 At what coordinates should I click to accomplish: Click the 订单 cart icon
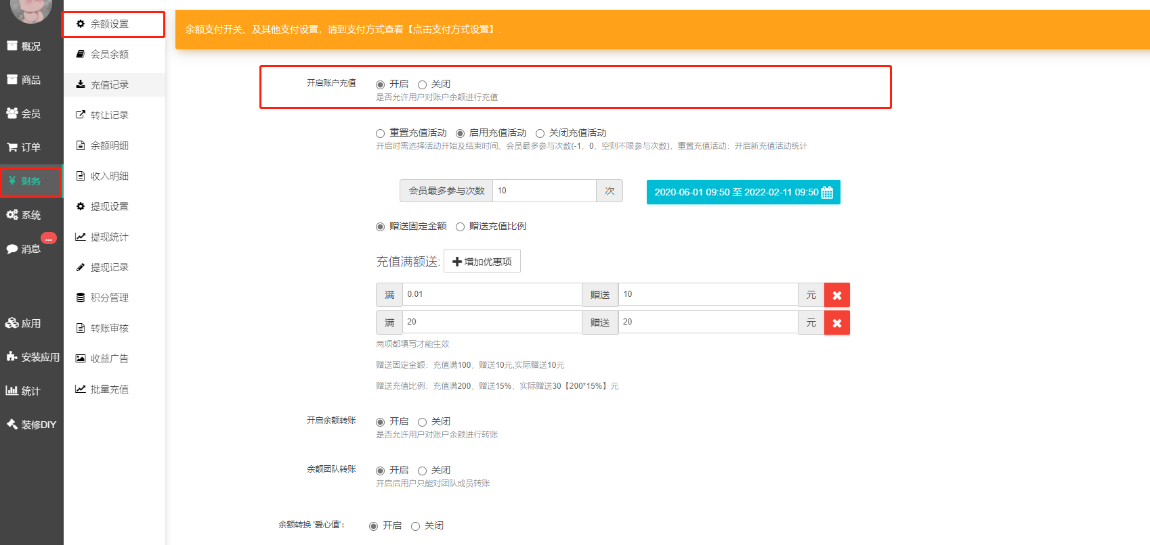(12, 147)
